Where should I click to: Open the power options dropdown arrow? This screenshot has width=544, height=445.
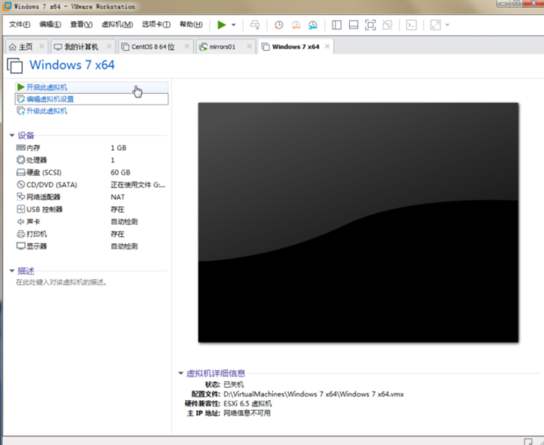point(233,25)
